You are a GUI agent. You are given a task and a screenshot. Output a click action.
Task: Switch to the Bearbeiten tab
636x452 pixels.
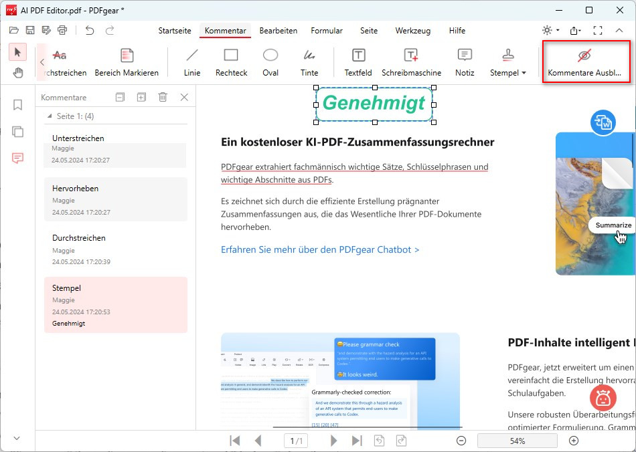279,31
